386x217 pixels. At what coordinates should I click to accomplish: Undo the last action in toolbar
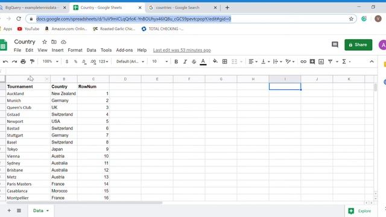pos(5,61)
